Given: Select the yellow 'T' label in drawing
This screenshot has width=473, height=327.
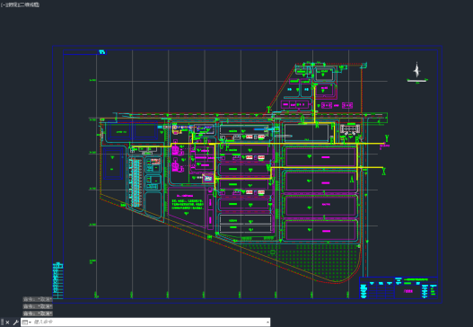Looking at the screenshot, I should click(268, 110).
